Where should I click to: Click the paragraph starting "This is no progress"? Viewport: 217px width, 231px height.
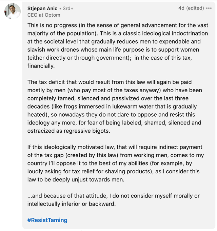pyautogui.click(x=118, y=45)
